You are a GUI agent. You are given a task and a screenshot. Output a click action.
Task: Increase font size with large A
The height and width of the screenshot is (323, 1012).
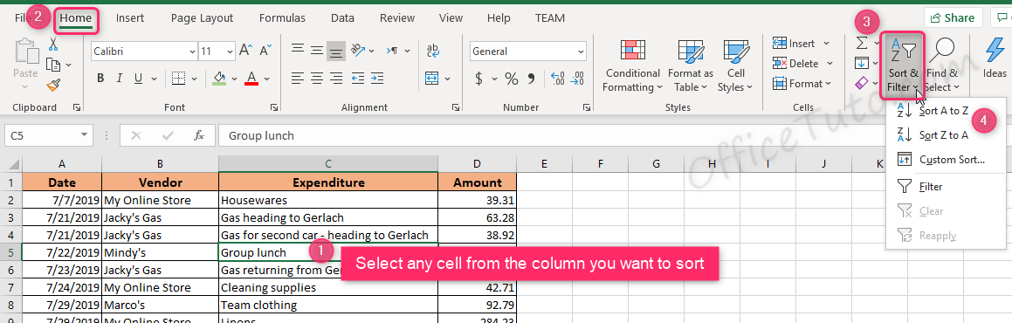(x=246, y=51)
